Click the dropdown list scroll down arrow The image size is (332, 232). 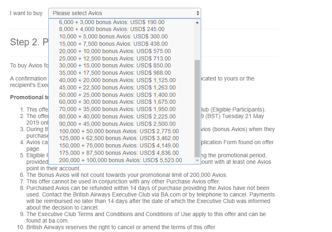pos(197,161)
